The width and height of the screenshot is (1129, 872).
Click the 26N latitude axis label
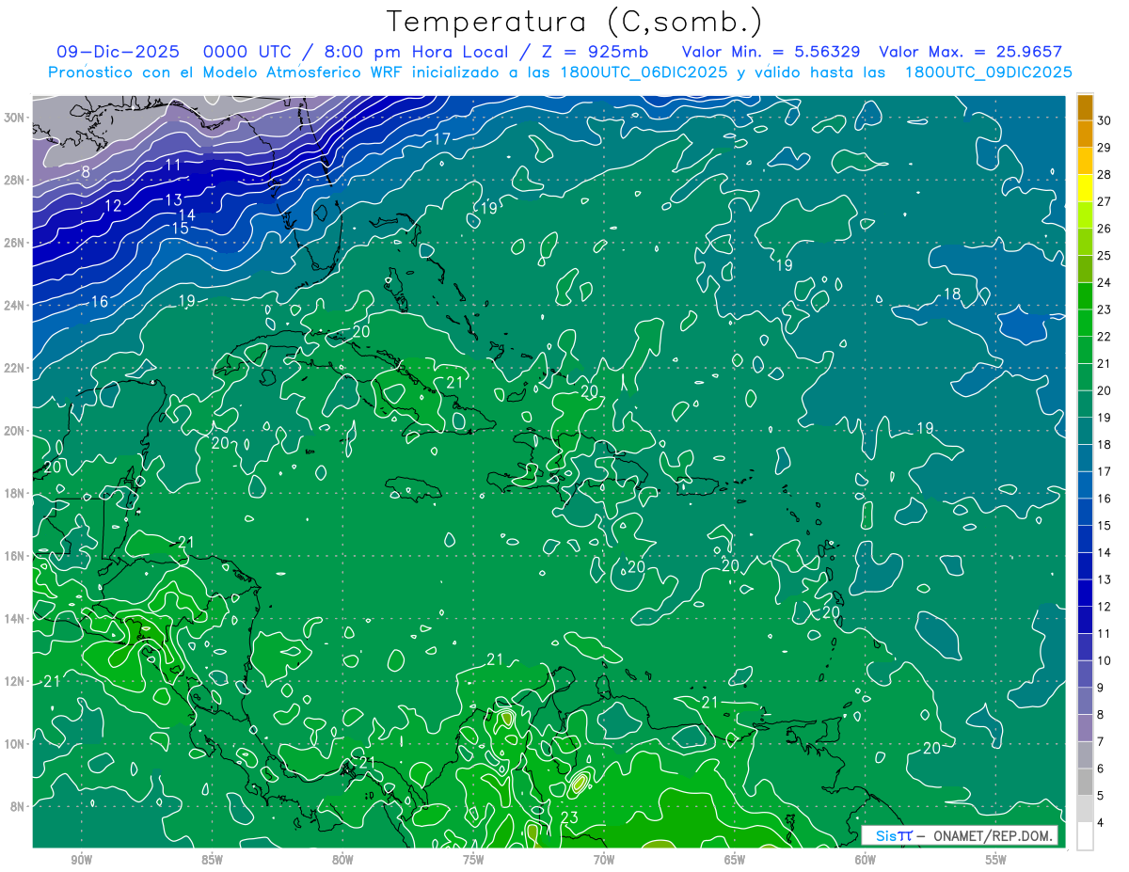click(x=14, y=243)
